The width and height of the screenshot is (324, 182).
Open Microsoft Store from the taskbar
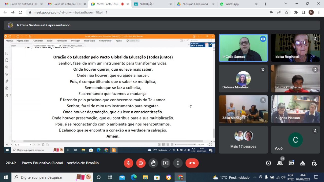click(x=157, y=177)
